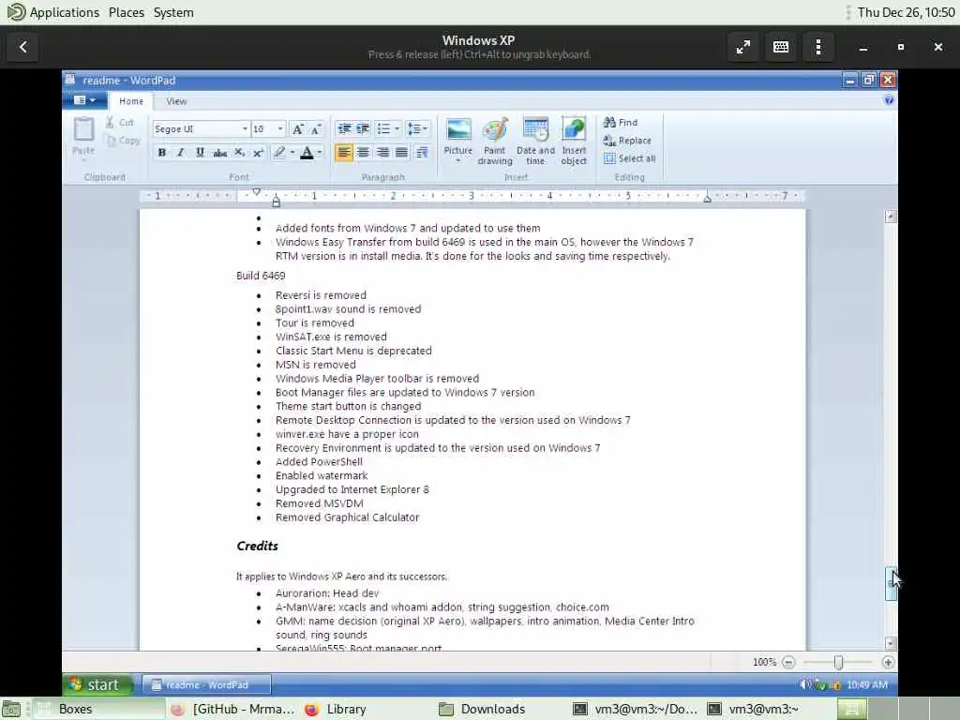Click the ruler first-line indent marker
The image size is (960, 720).
click(257, 192)
